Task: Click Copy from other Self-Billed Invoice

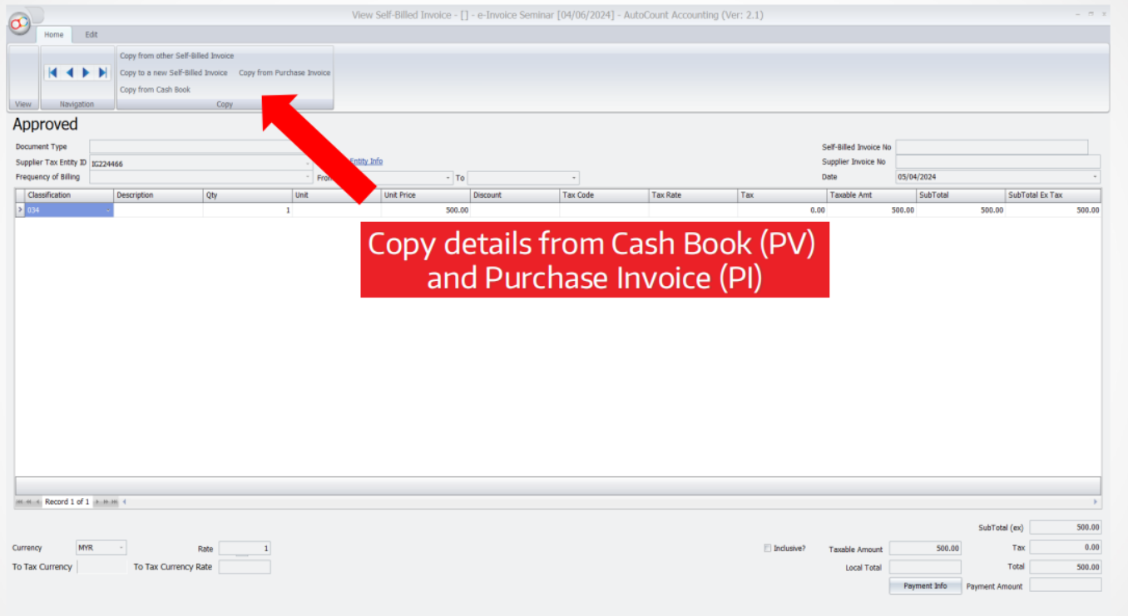Action: coord(177,56)
